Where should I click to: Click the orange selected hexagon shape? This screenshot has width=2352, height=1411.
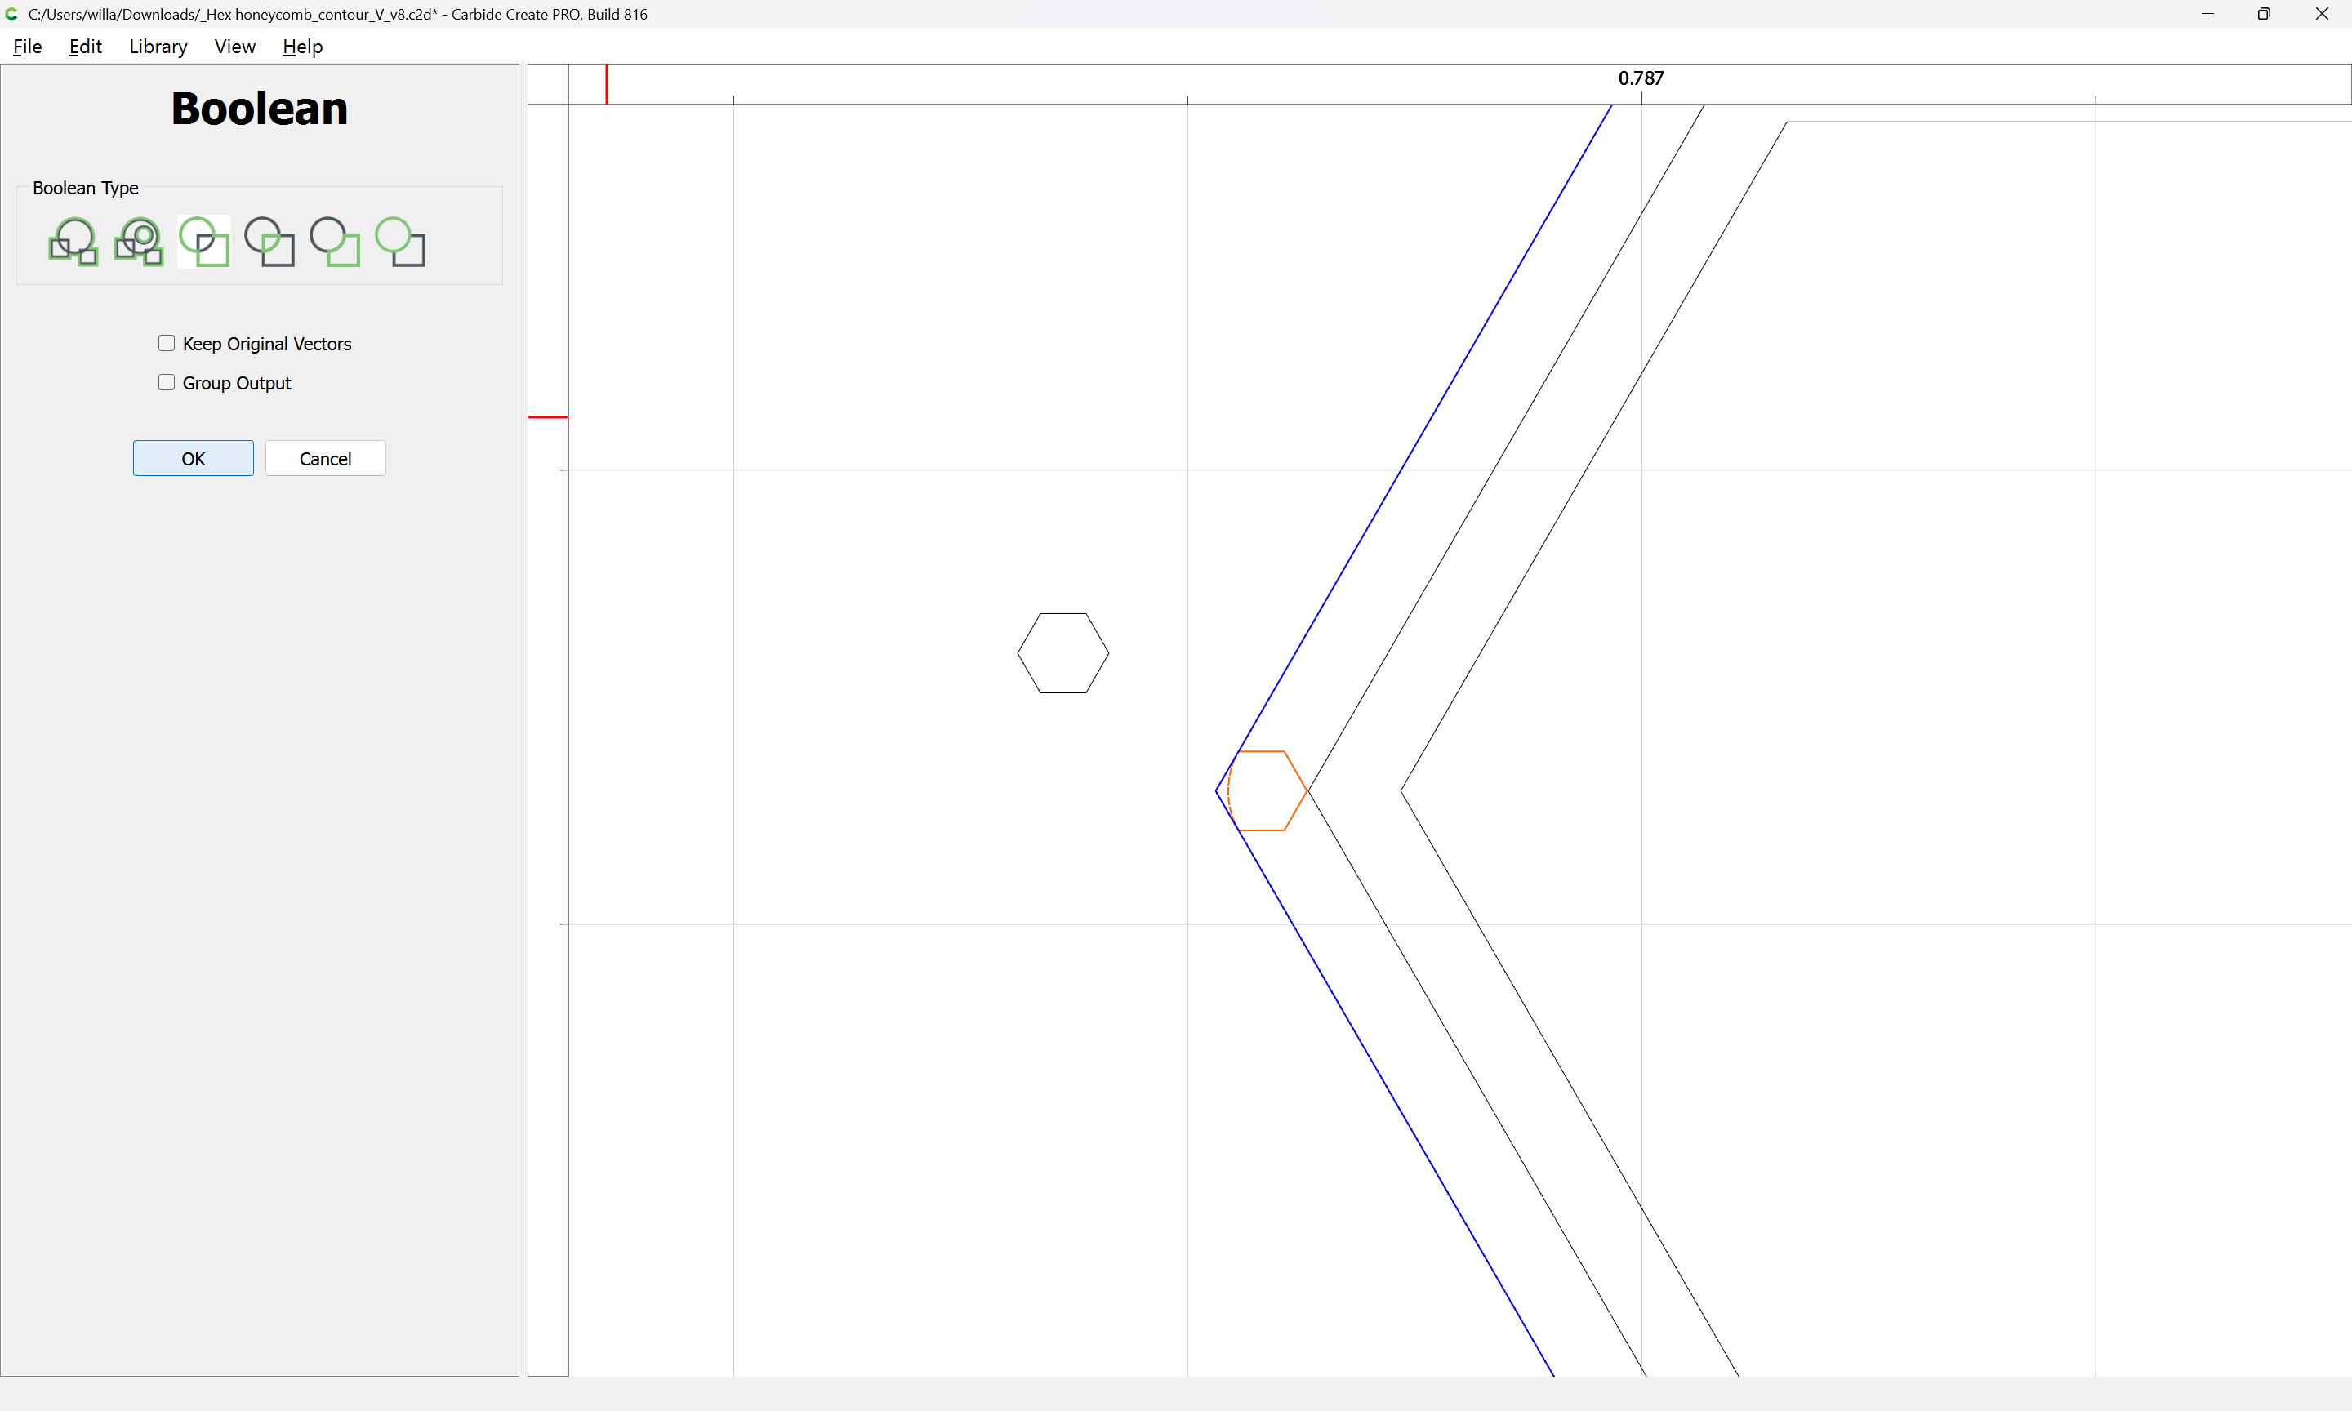[x=1268, y=791]
